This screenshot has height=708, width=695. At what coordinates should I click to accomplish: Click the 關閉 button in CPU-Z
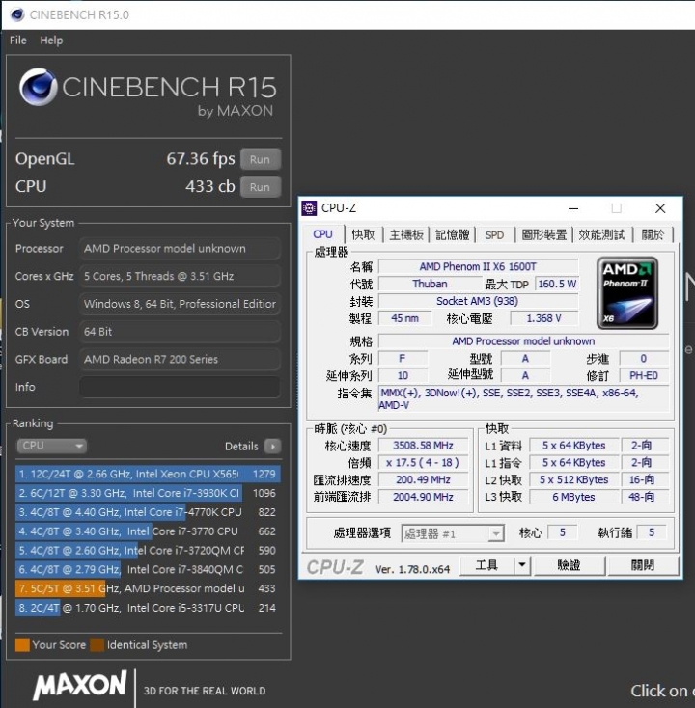(643, 565)
